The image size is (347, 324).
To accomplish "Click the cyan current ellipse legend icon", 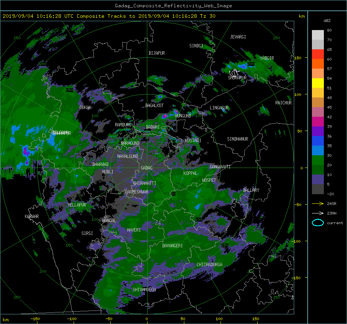I will [x=318, y=223].
